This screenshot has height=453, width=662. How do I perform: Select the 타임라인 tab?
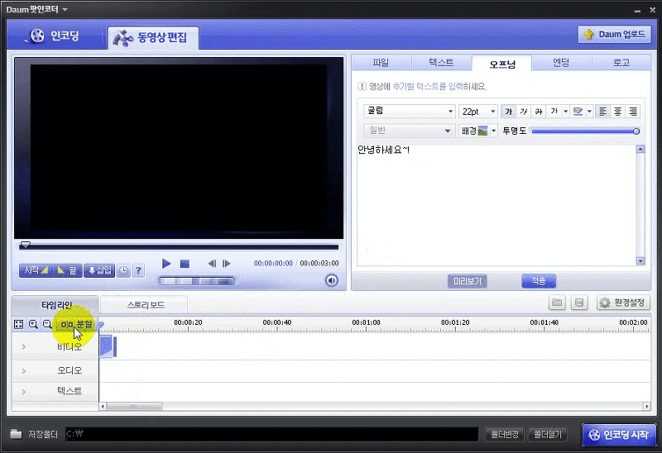(x=56, y=304)
